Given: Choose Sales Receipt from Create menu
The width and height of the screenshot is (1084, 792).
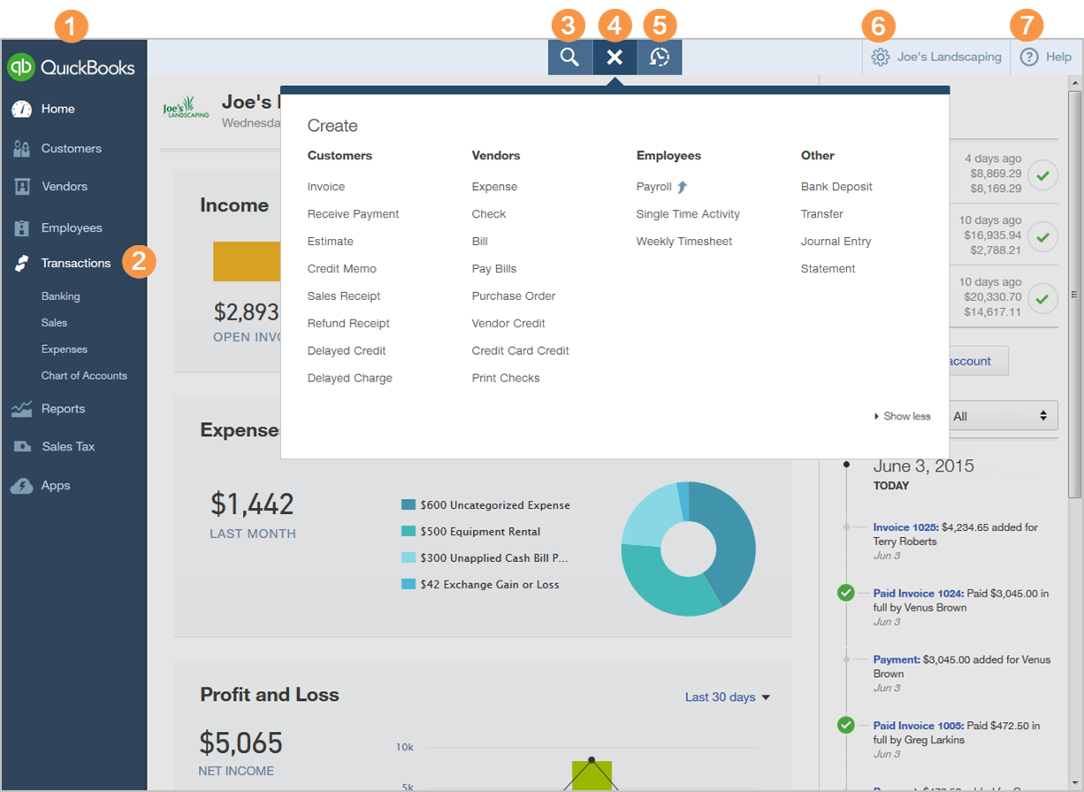Looking at the screenshot, I should 344,296.
